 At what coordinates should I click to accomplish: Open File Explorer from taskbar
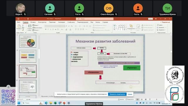[x=51, y=103]
